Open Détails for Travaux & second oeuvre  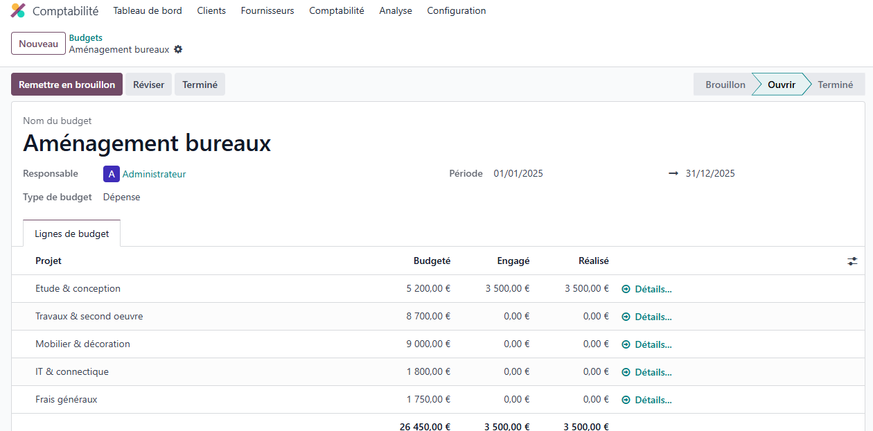click(646, 317)
